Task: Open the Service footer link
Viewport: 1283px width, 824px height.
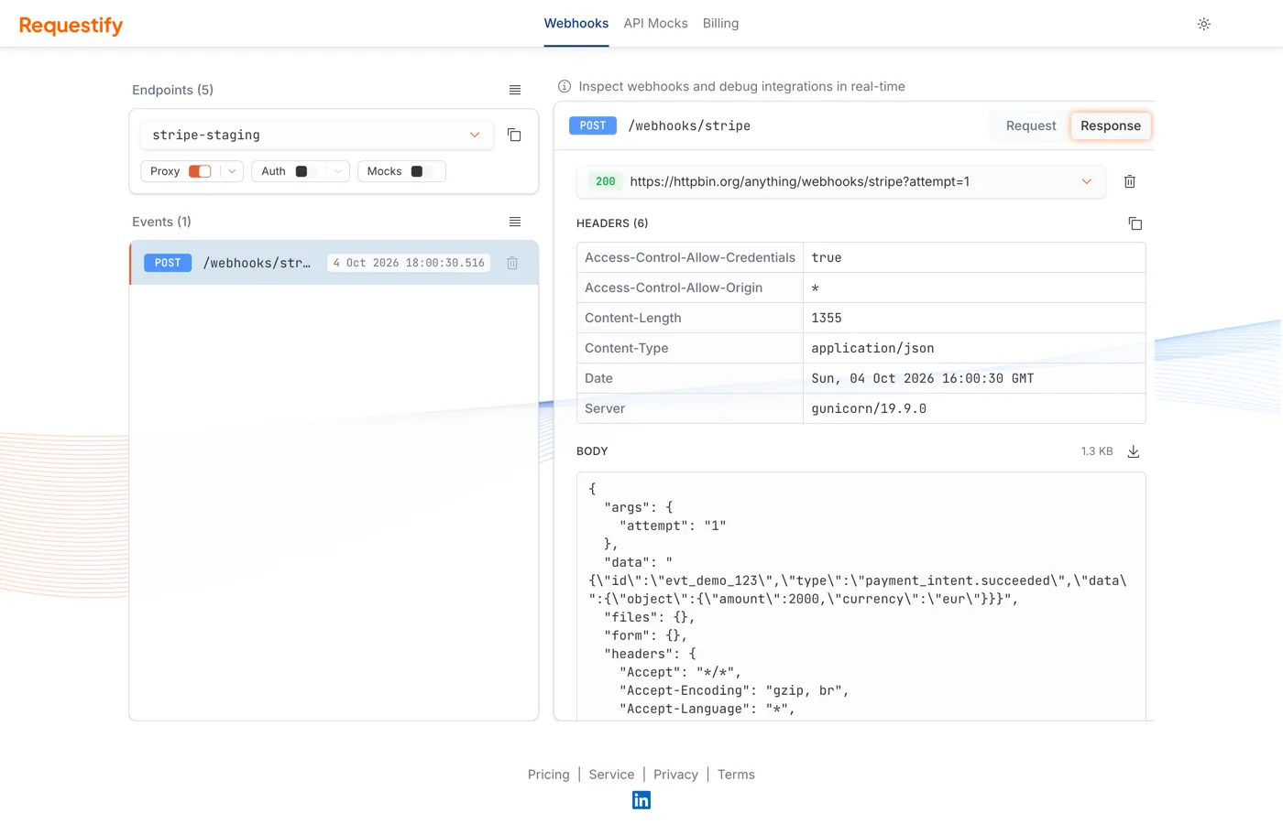Action: [611, 775]
